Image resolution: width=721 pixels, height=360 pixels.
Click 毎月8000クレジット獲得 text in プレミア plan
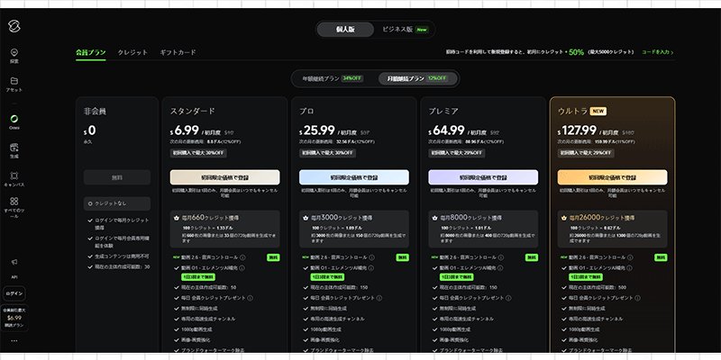pos(470,218)
